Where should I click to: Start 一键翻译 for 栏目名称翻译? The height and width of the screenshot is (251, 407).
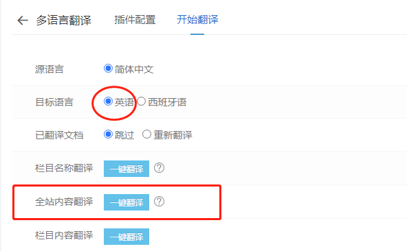point(126,169)
